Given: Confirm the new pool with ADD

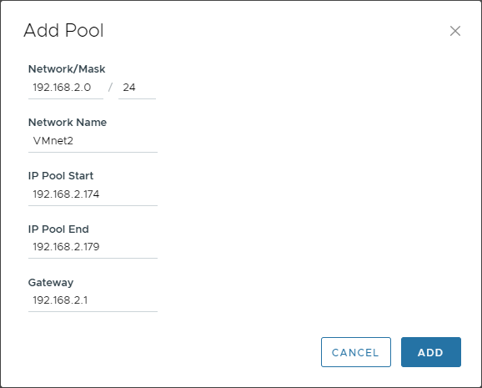Looking at the screenshot, I should [430, 352].
